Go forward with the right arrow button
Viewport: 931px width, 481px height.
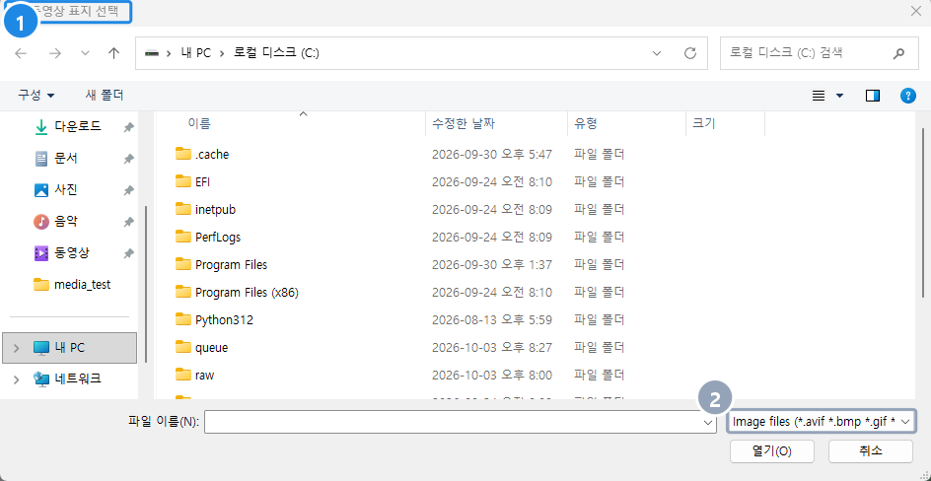[x=55, y=53]
